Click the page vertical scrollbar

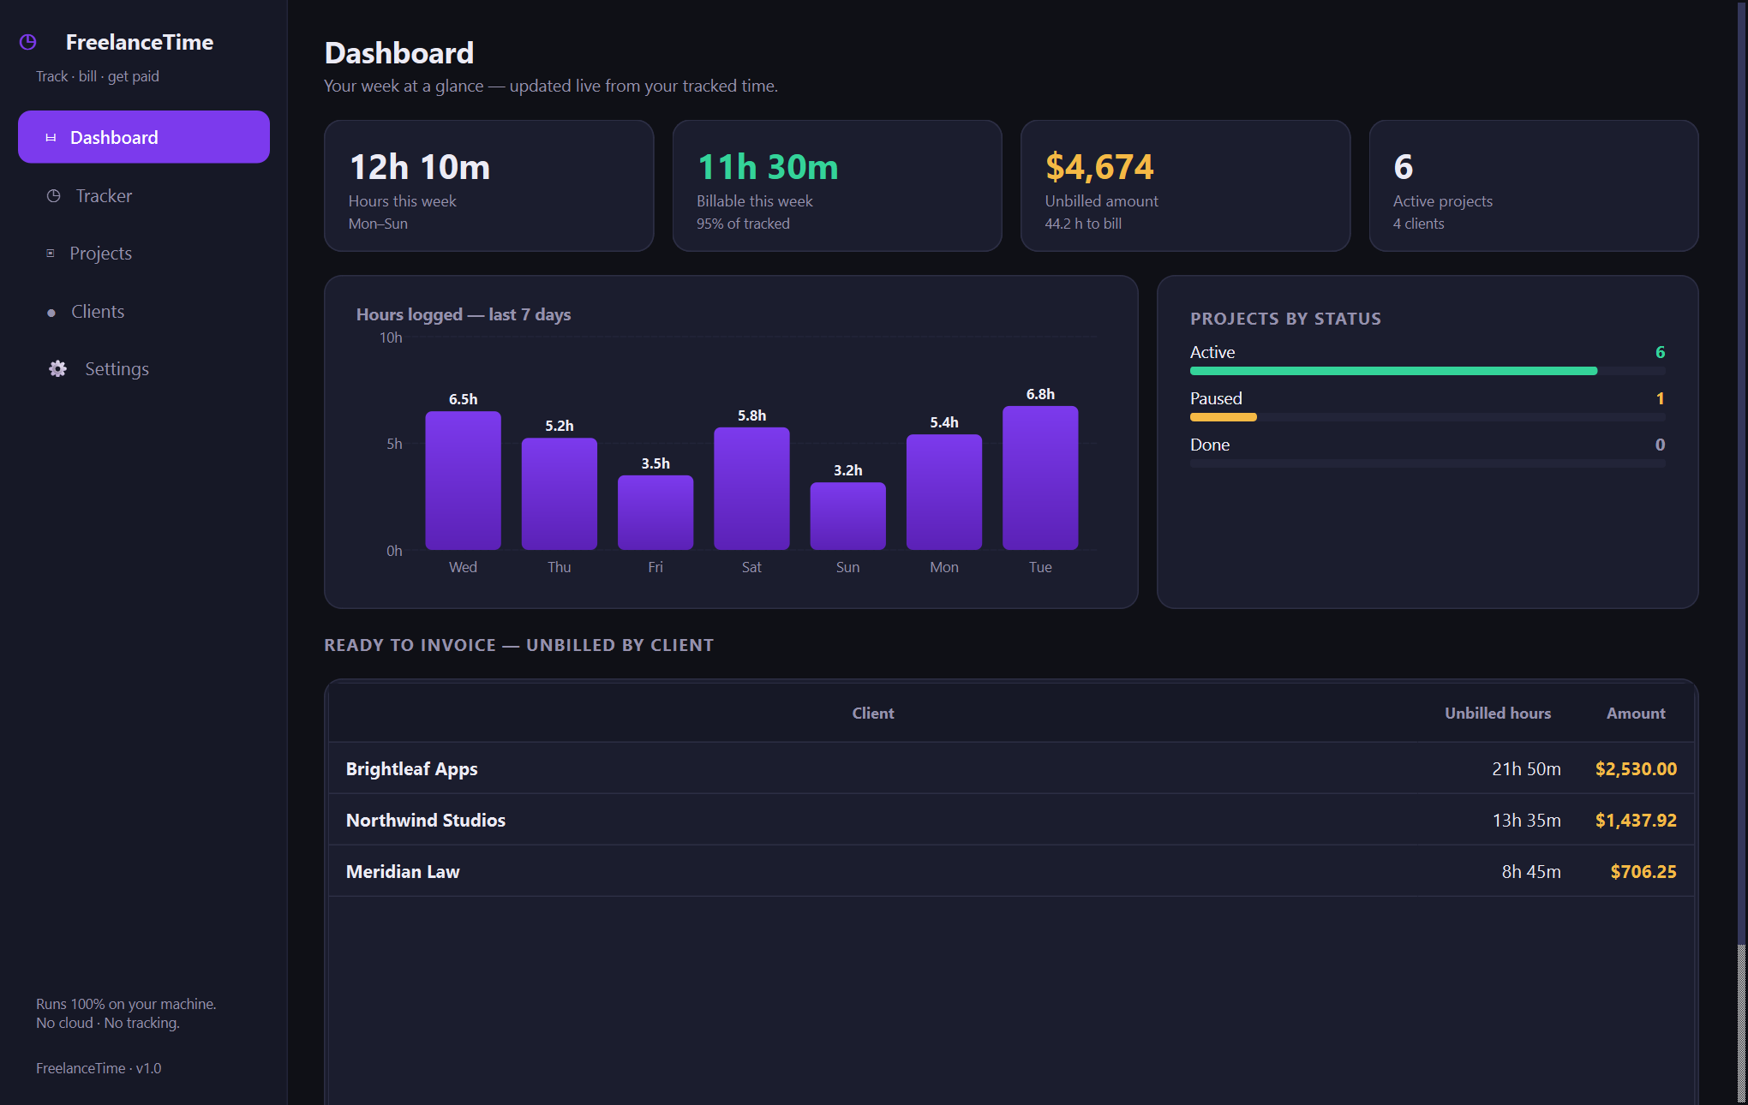pyautogui.click(x=1742, y=552)
